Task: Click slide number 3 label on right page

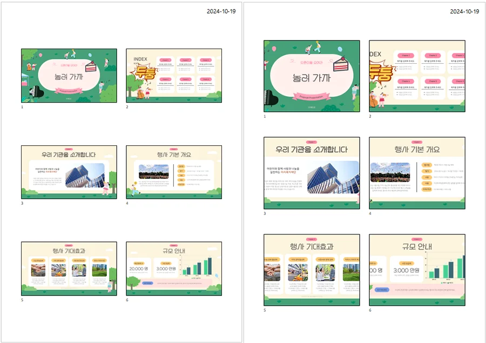Action: point(265,213)
